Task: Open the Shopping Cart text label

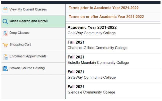Action: click(20, 45)
